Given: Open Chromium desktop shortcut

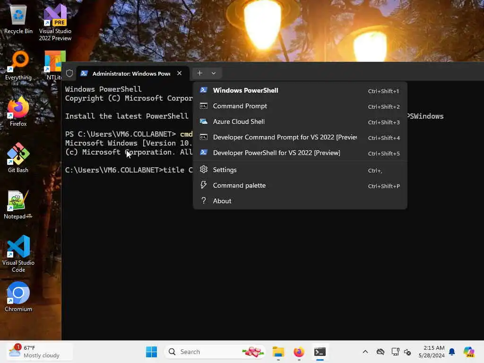Looking at the screenshot, I should [18, 297].
